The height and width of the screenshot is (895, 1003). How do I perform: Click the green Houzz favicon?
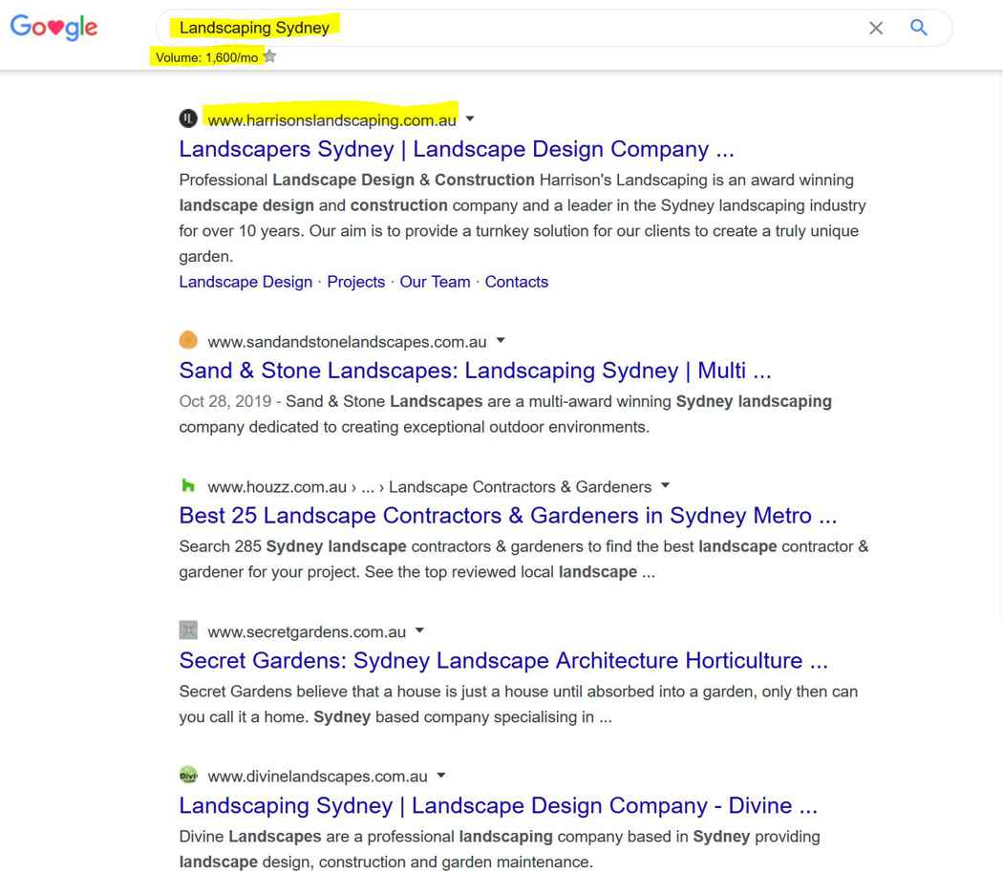point(188,484)
